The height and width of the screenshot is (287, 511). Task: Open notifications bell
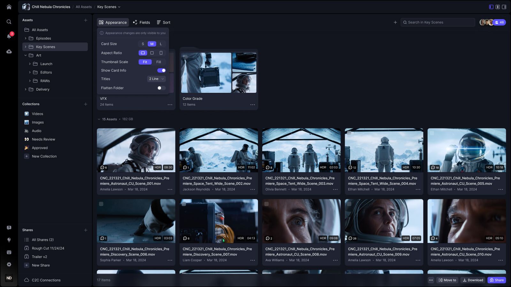(9, 35)
